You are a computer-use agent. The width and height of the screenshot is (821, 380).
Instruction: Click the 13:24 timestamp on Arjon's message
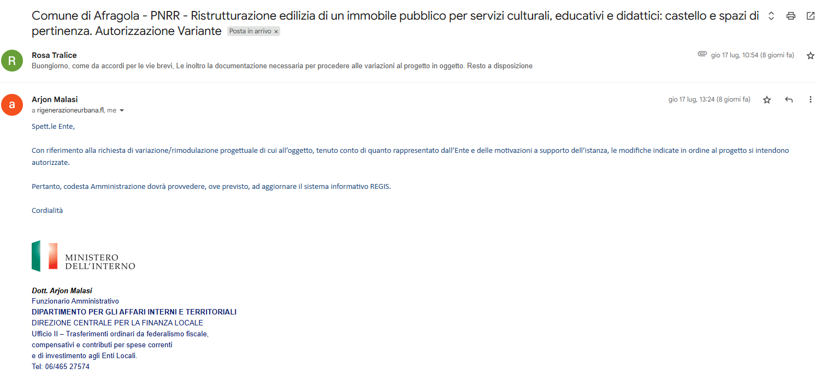coord(709,100)
